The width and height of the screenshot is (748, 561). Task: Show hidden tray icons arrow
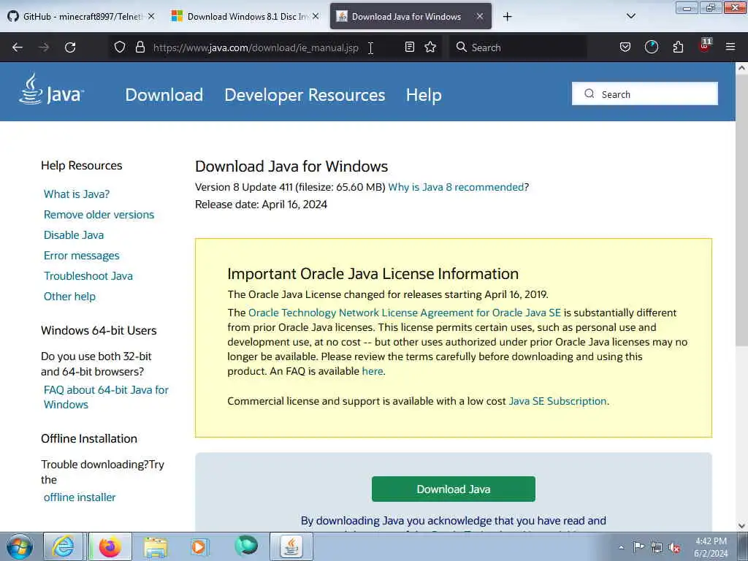(x=621, y=547)
